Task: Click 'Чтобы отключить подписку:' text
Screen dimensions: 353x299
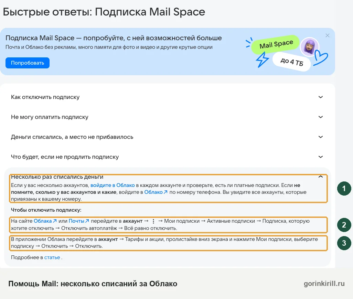Action: pos(46,210)
